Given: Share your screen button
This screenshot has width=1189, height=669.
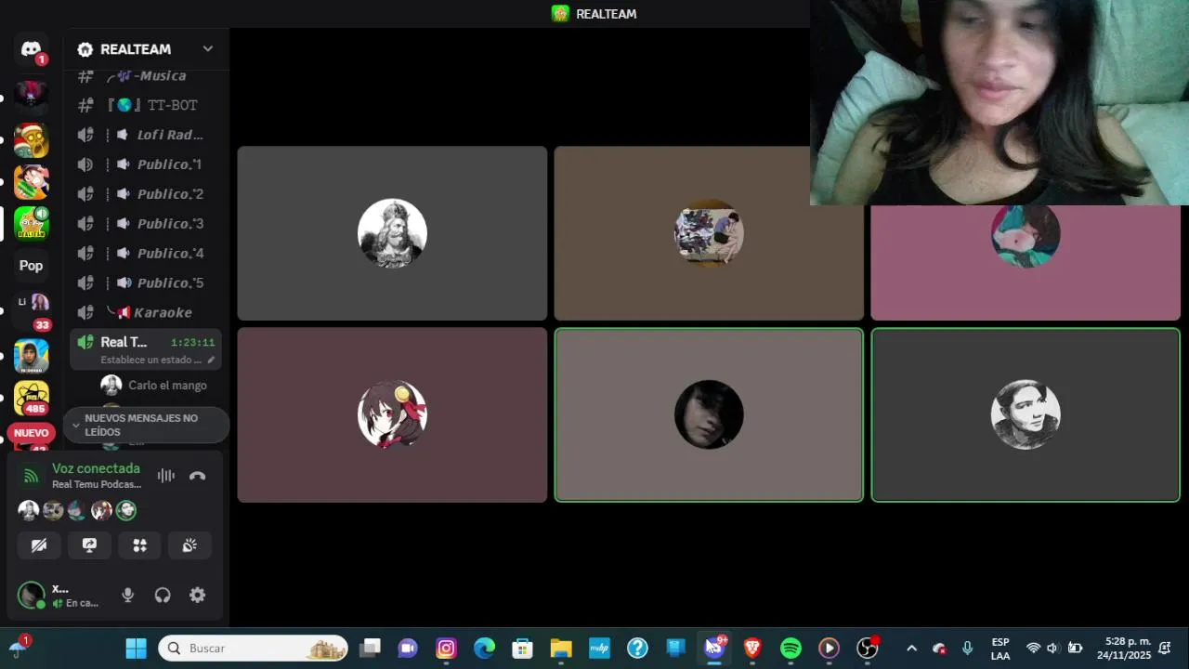Looking at the screenshot, I should [89, 545].
